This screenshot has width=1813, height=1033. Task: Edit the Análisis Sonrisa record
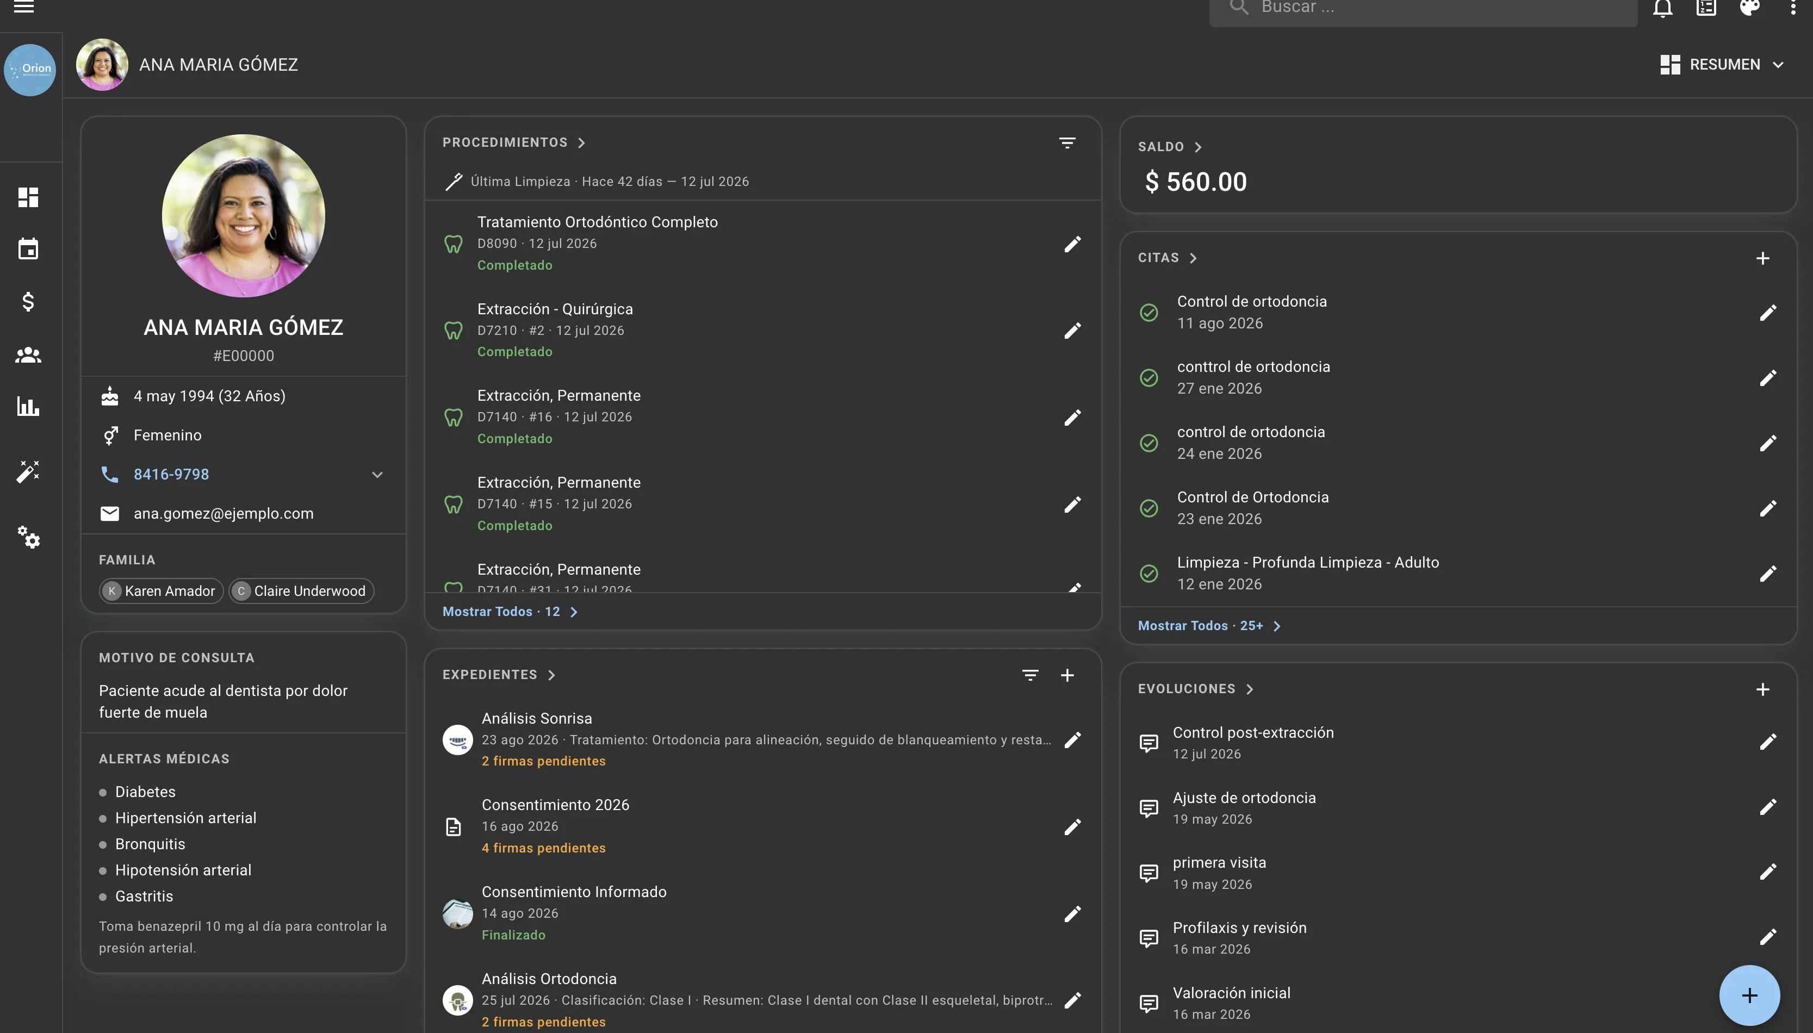pos(1073,740)
